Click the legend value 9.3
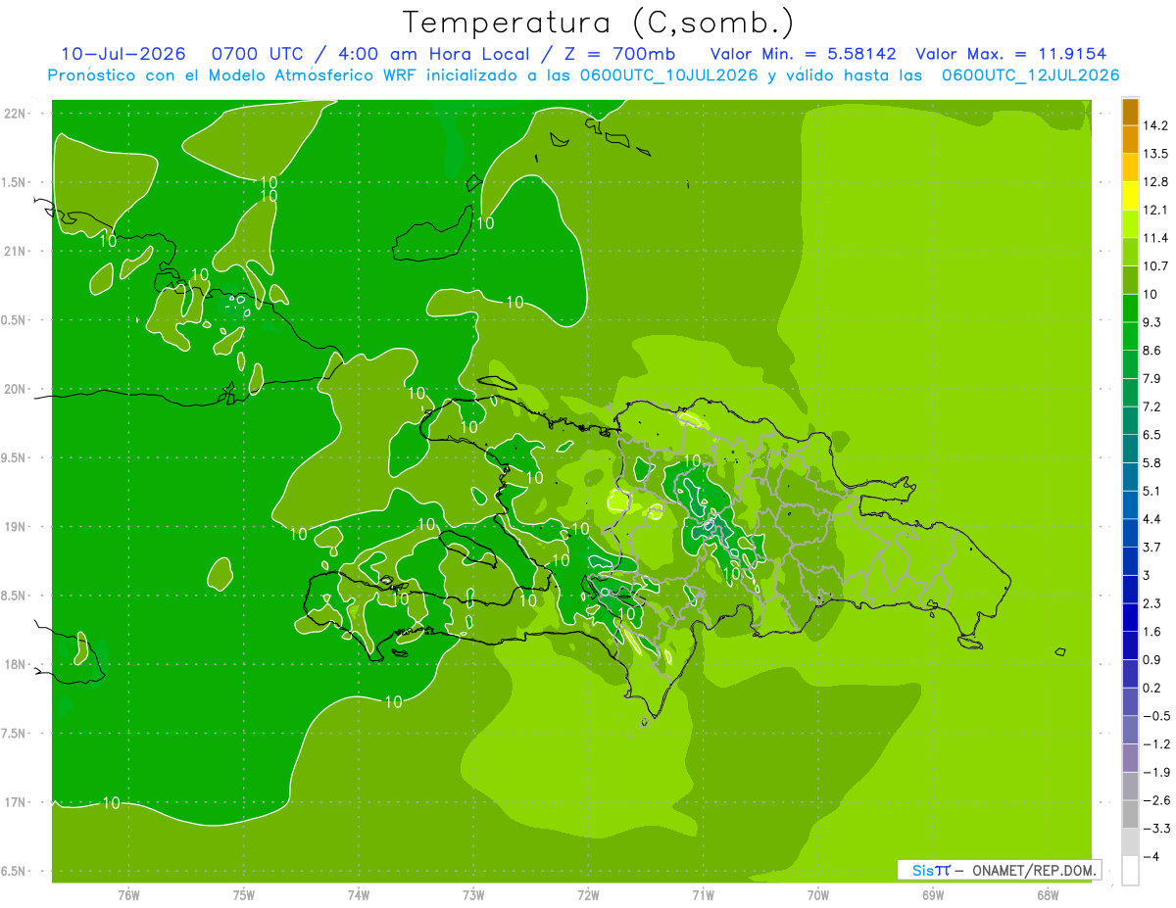 [1152, 322]
